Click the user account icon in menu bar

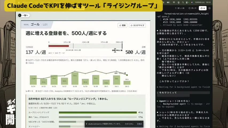(179, 2)
